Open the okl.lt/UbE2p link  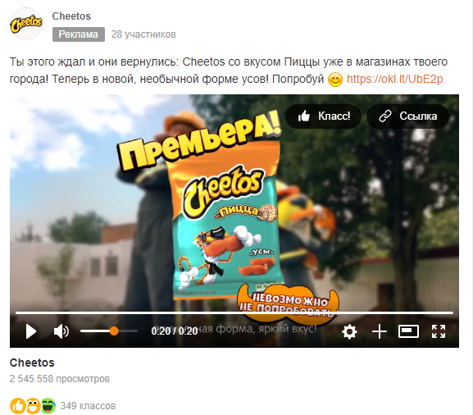point(394,79)
